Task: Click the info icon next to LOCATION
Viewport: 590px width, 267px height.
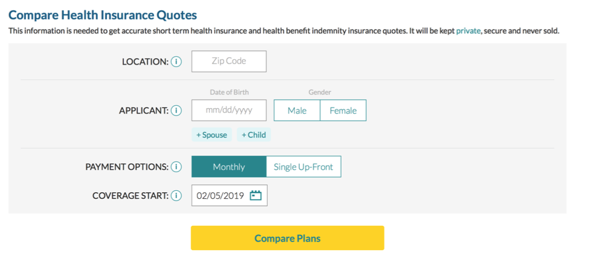Action: (x=176, y=62)
